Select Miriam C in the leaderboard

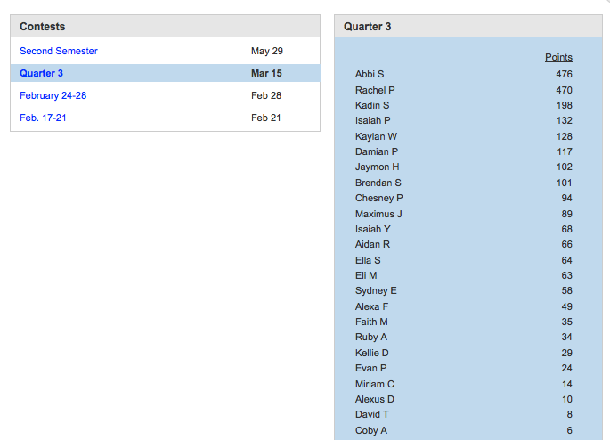[375, 384]
